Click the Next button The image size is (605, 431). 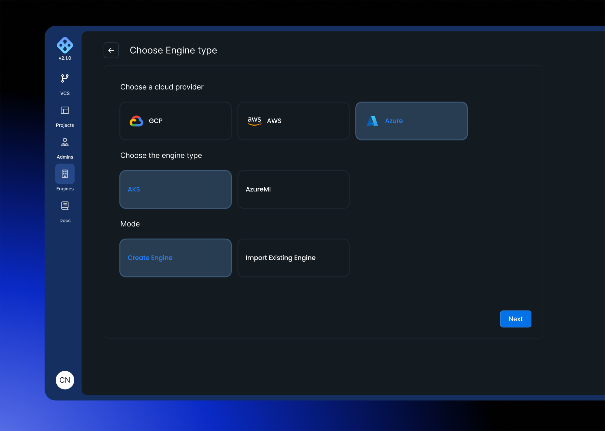pos(515,319)
